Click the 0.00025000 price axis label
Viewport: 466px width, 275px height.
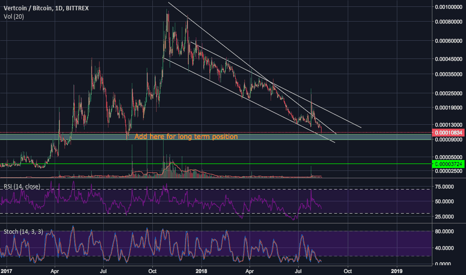pyautogui.click(x=448, y=93)
